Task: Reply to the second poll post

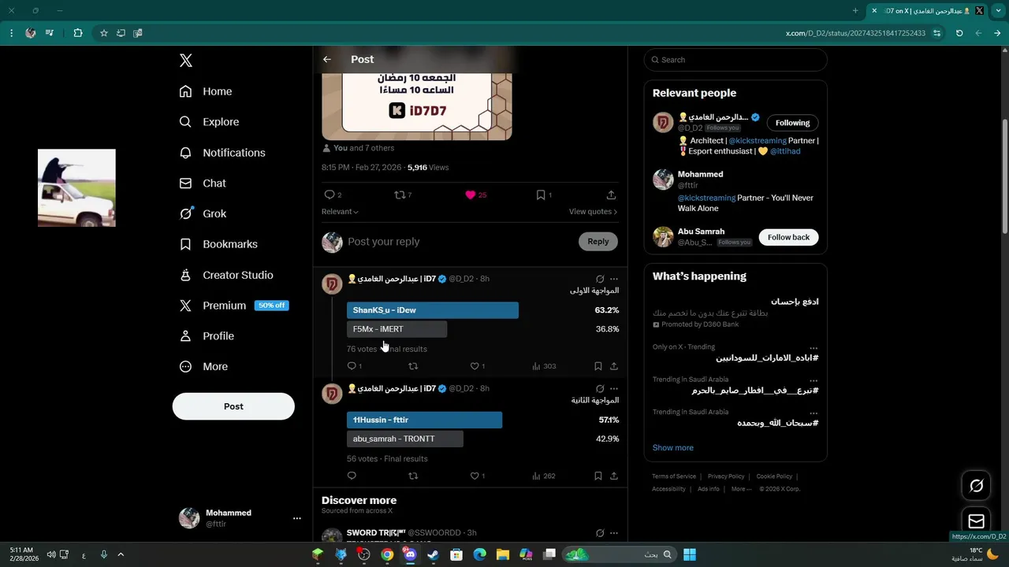Action: tap(352, 476)
